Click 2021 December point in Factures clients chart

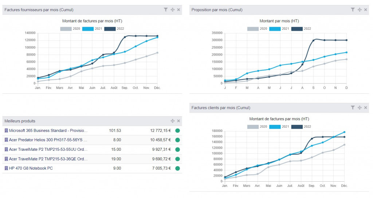pyautogui.click(x=344, y=132)
